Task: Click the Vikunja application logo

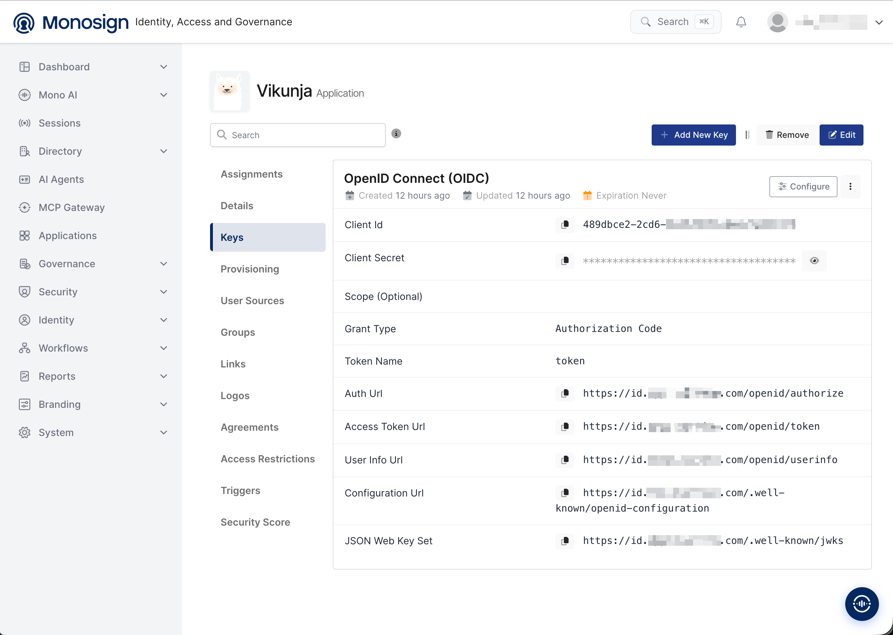Action: (x=230, y=91)
